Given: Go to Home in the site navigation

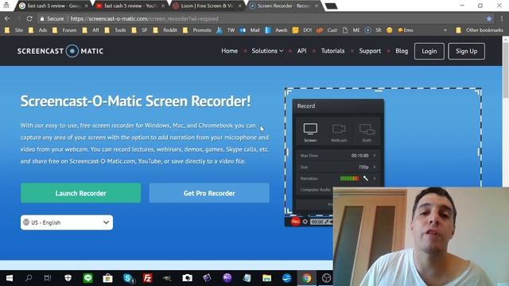Looking at the screenshot, I should coord(230,51).
